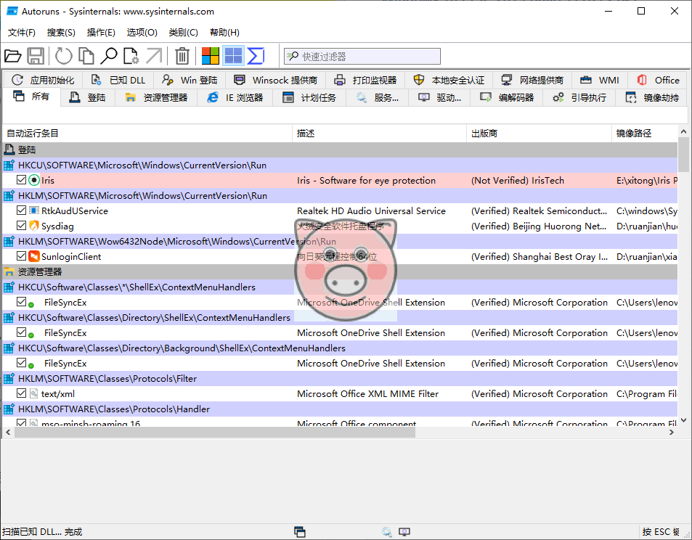
Task: Uncheck FileSyncEx under *\ShellEx\ContextMenuHandlers
Action: (21, 302)
